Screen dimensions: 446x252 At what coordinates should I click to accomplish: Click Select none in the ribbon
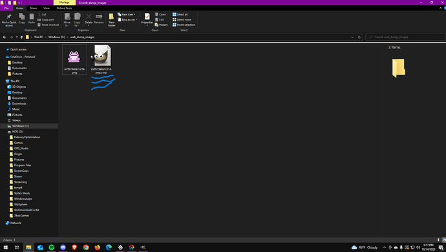click(x=182, y=19)
